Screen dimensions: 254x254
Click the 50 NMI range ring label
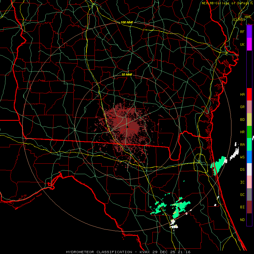[127, 75]
